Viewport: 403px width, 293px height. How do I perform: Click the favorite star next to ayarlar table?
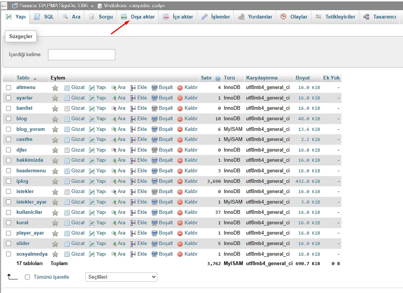click(55, 98)
